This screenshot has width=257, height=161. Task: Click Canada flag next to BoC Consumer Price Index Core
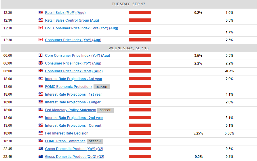tap(41, 28)
